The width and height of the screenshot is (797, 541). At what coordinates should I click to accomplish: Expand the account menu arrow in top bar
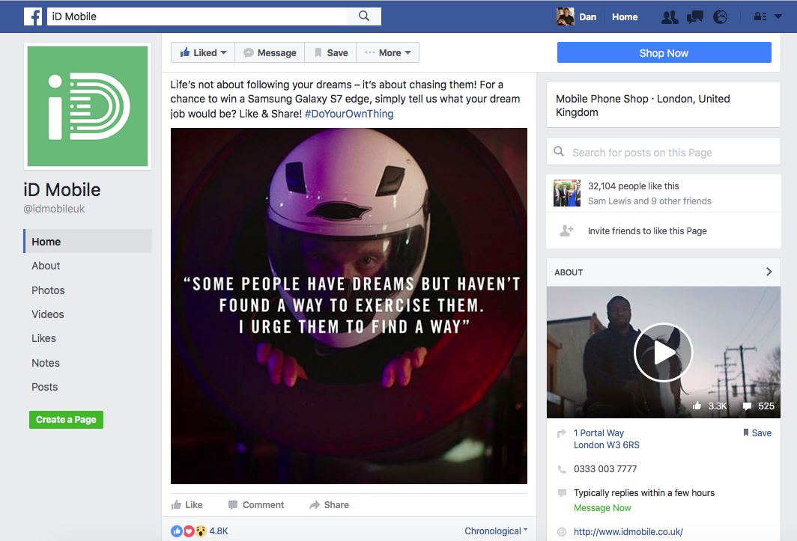pyautogui.click(x=778, y=16)
